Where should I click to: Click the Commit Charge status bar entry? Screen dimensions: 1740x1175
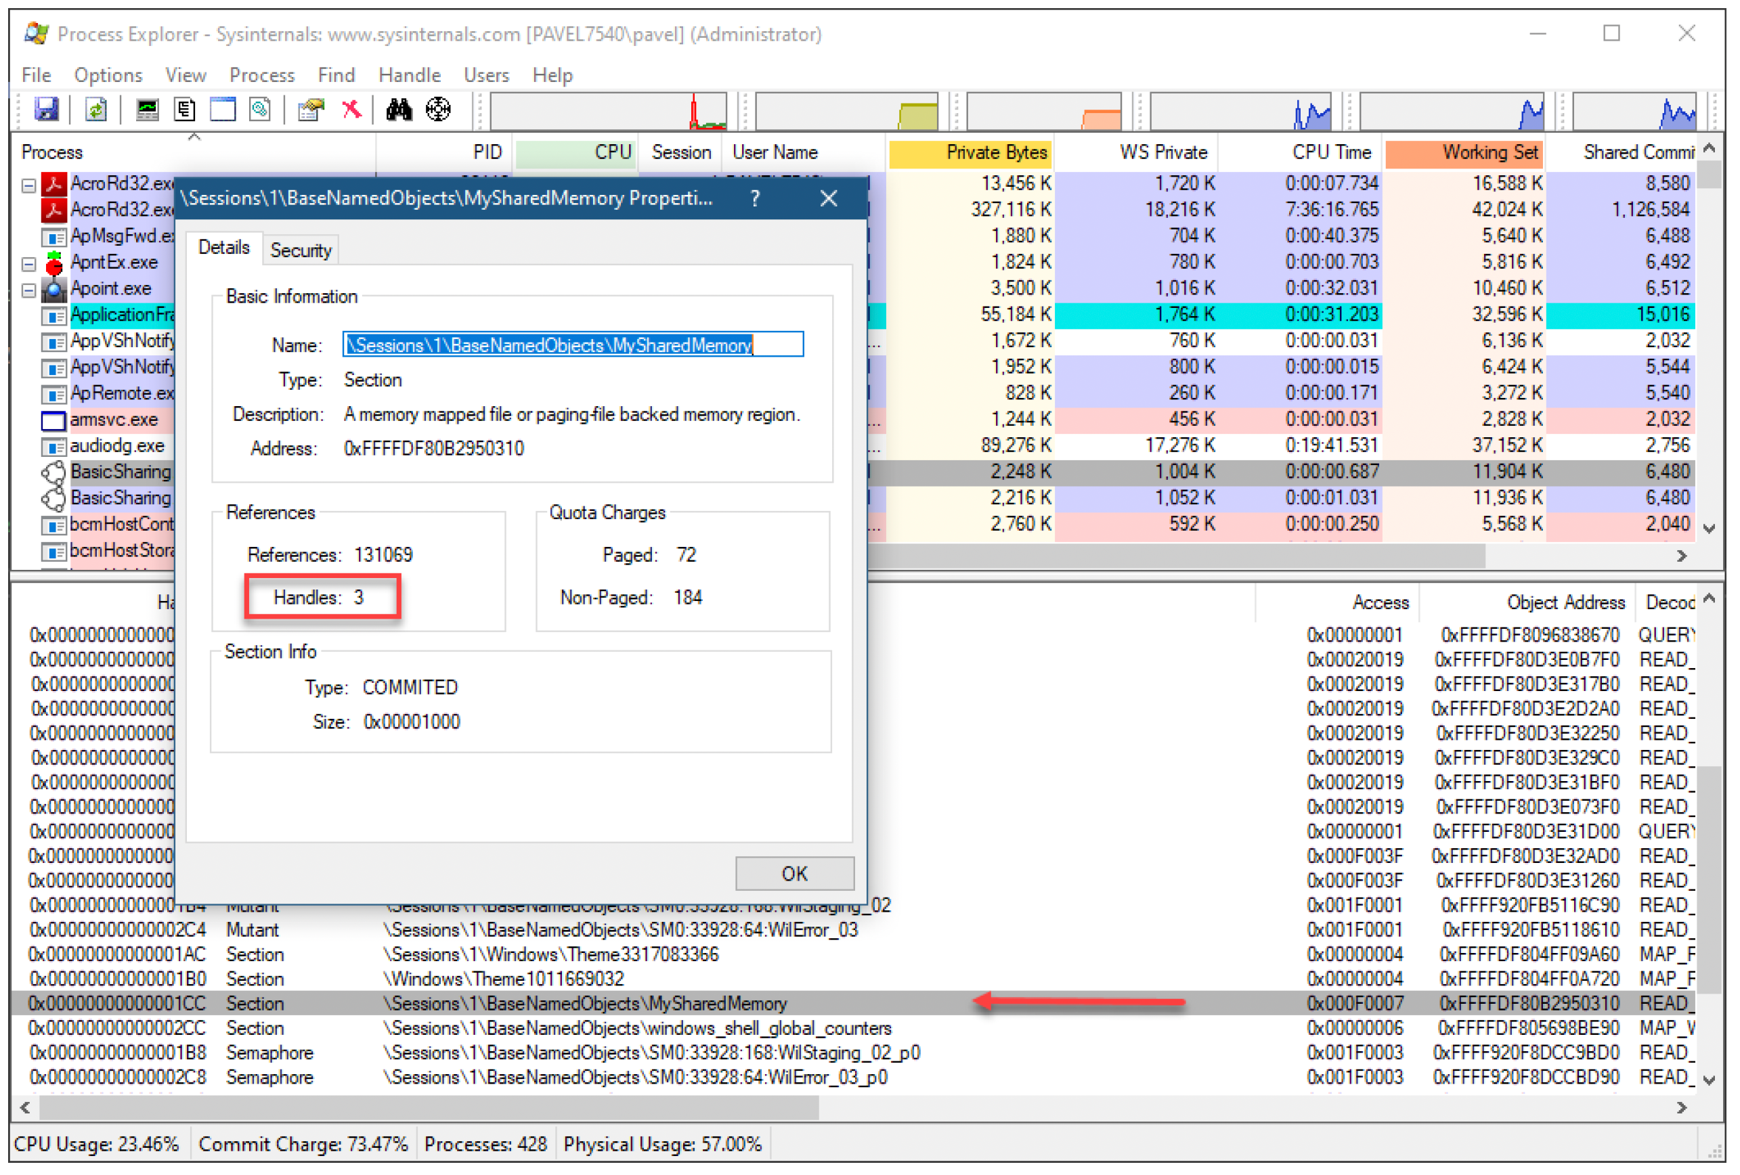click(x=303, y=1145)
